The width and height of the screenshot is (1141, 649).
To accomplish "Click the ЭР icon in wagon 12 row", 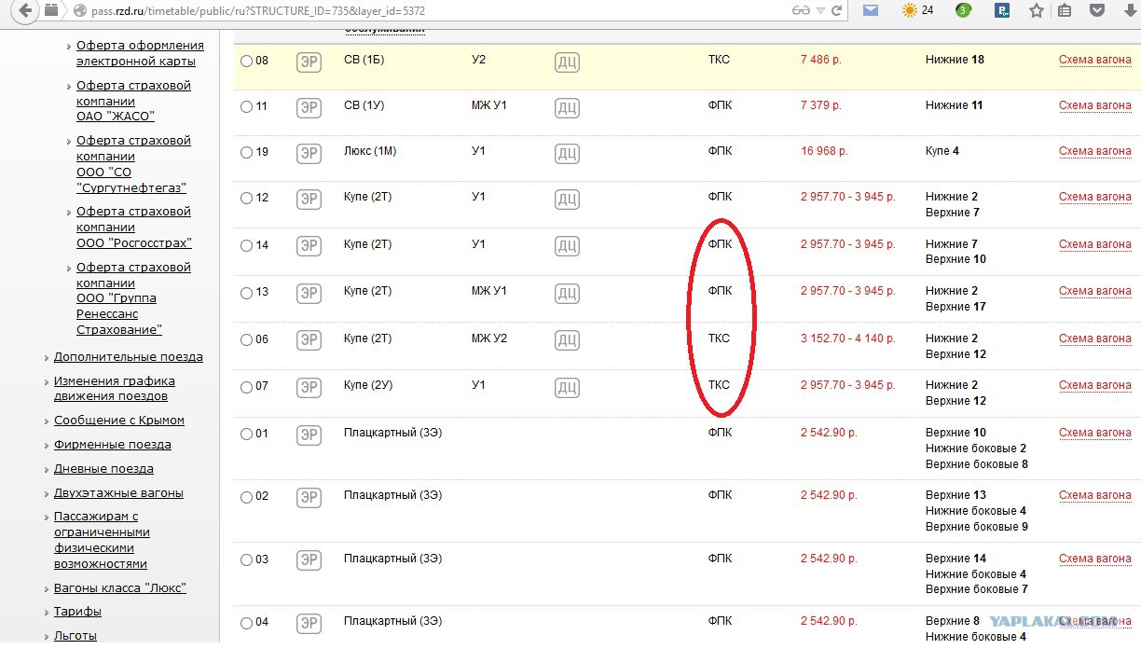I will [309, 200].
